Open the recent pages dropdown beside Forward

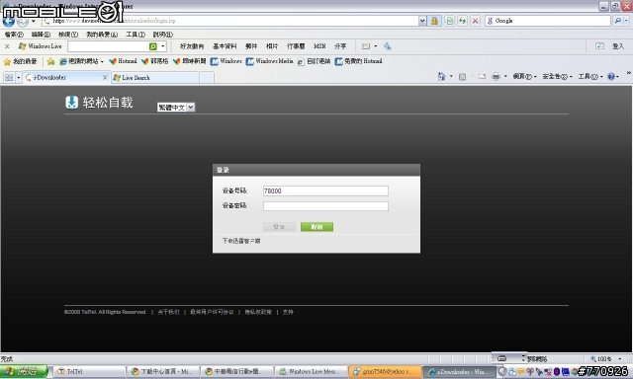pyautogui.click(x=34, y=21)
